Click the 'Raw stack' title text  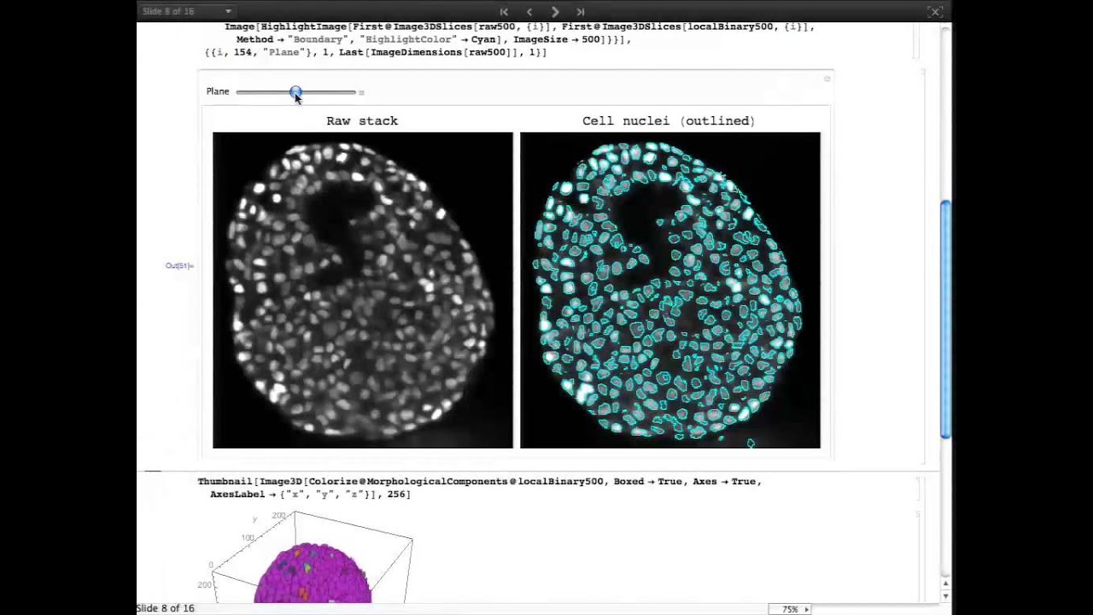pos(362,120)
